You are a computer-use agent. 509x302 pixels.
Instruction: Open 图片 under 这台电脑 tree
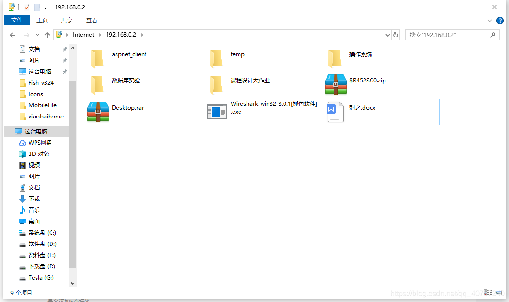(x=29, y=177)
